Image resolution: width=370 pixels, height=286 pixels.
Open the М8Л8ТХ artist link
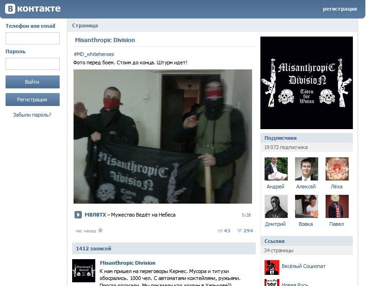(95, 215)
